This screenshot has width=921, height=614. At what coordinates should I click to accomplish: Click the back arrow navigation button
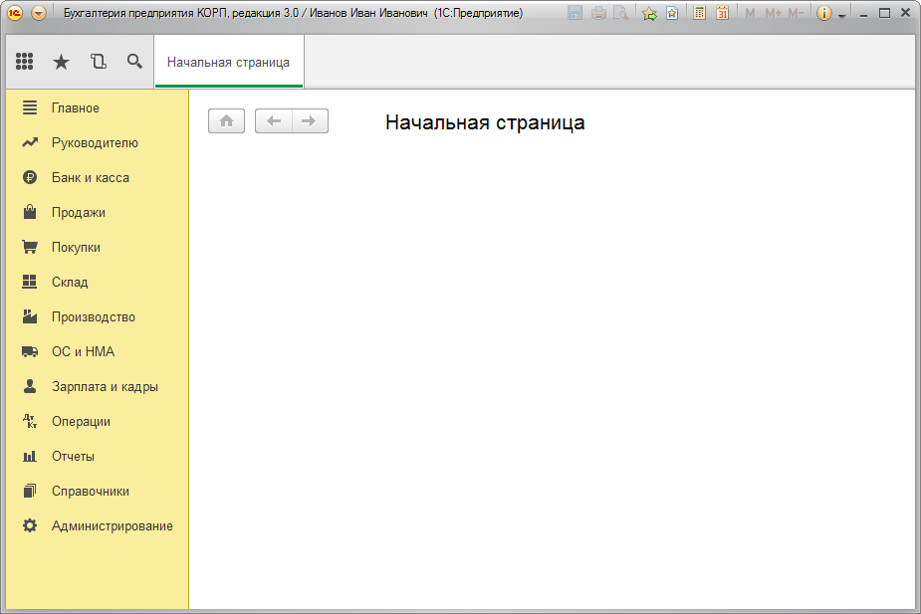coord(274,121)
